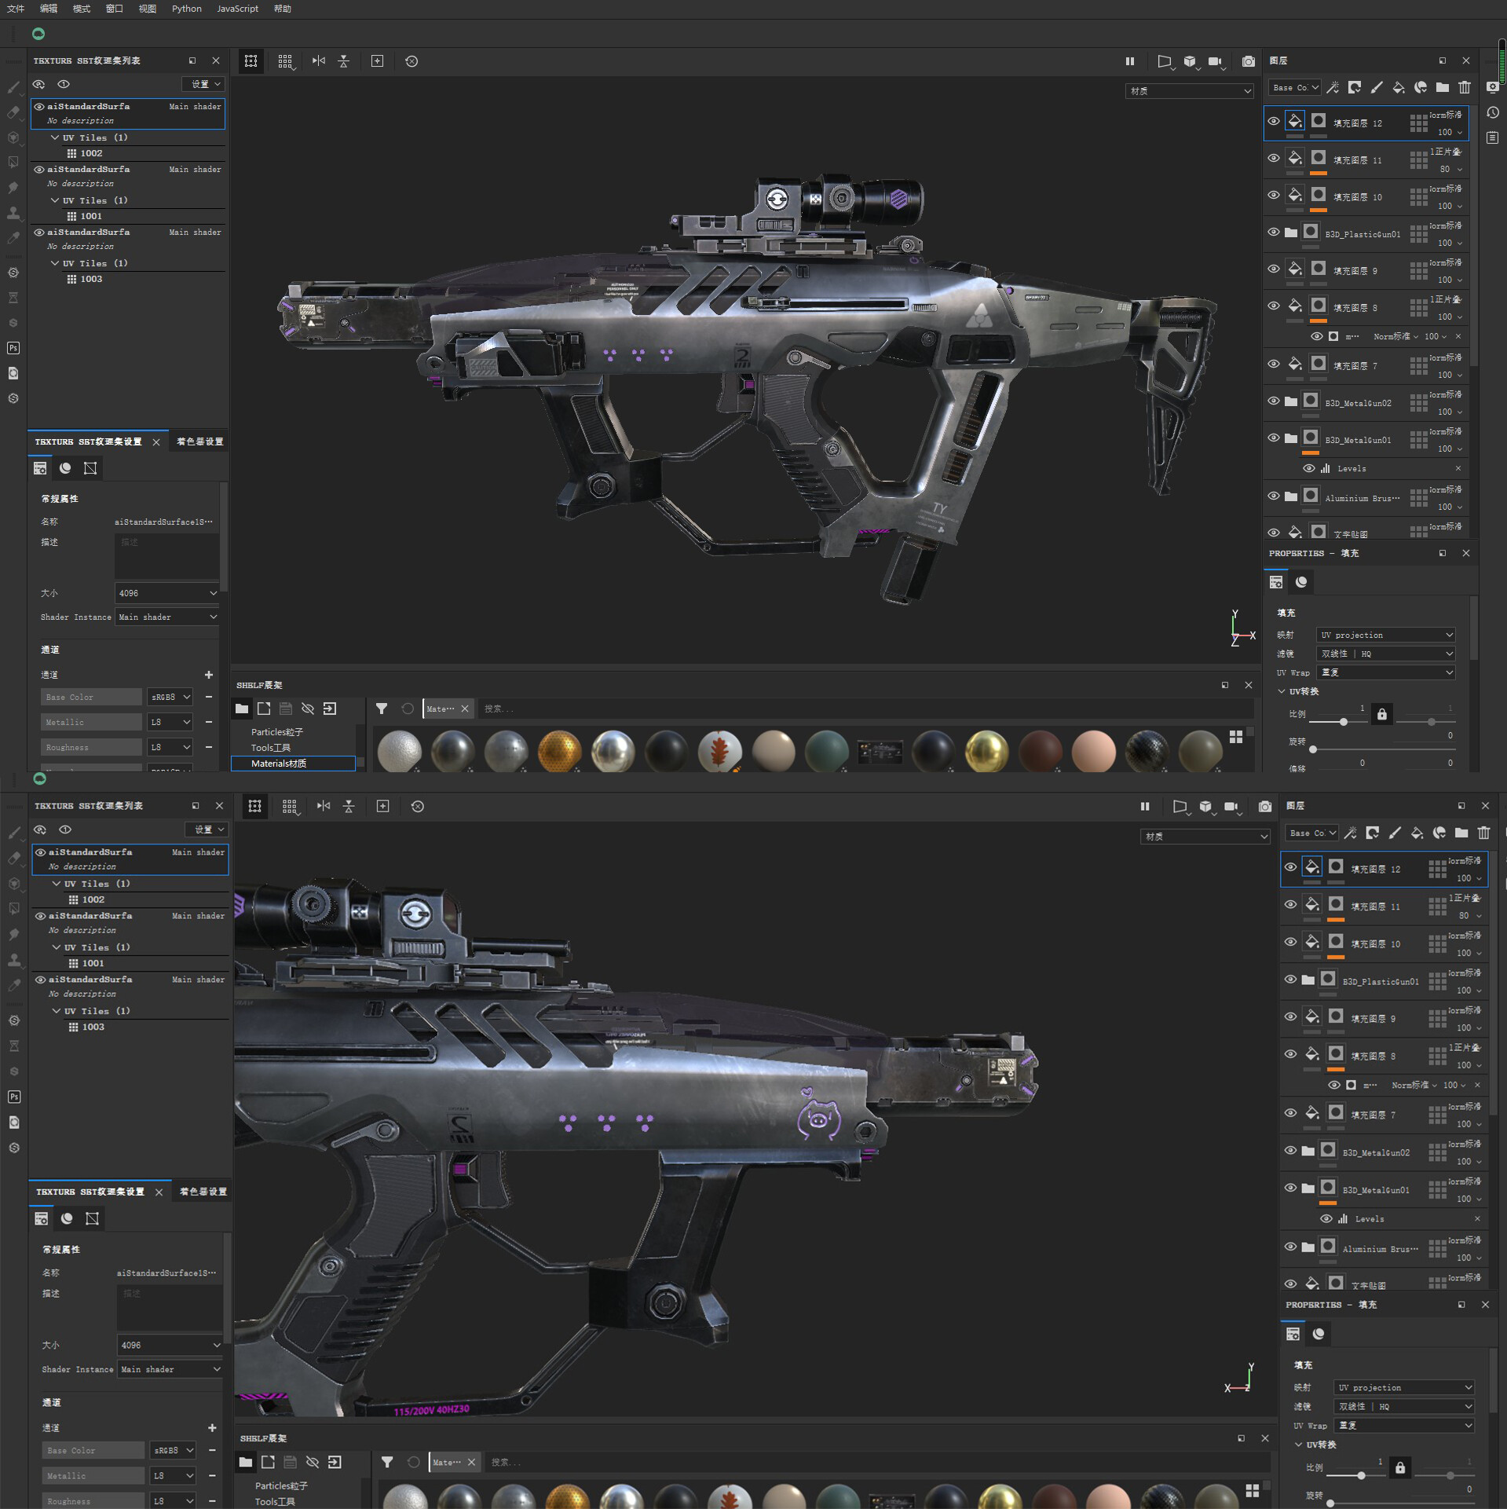Open the Python menu
Screen dimensions: 1507x1509
(187, 9)
